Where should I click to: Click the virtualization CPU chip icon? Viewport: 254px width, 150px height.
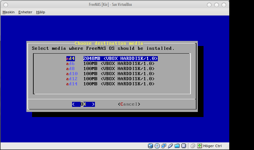(x=184, y=146)
